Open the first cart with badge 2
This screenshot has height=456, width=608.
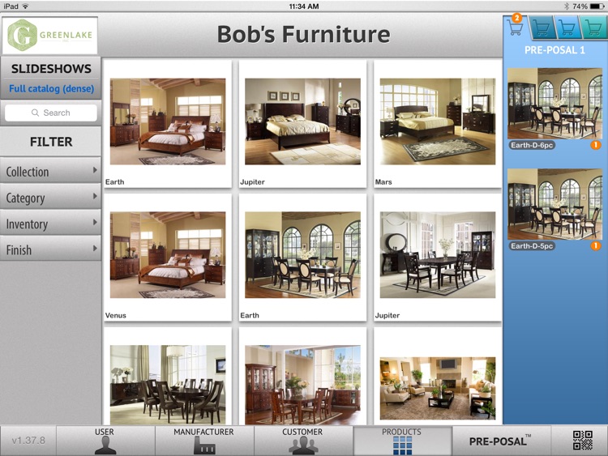coord(516,27)
